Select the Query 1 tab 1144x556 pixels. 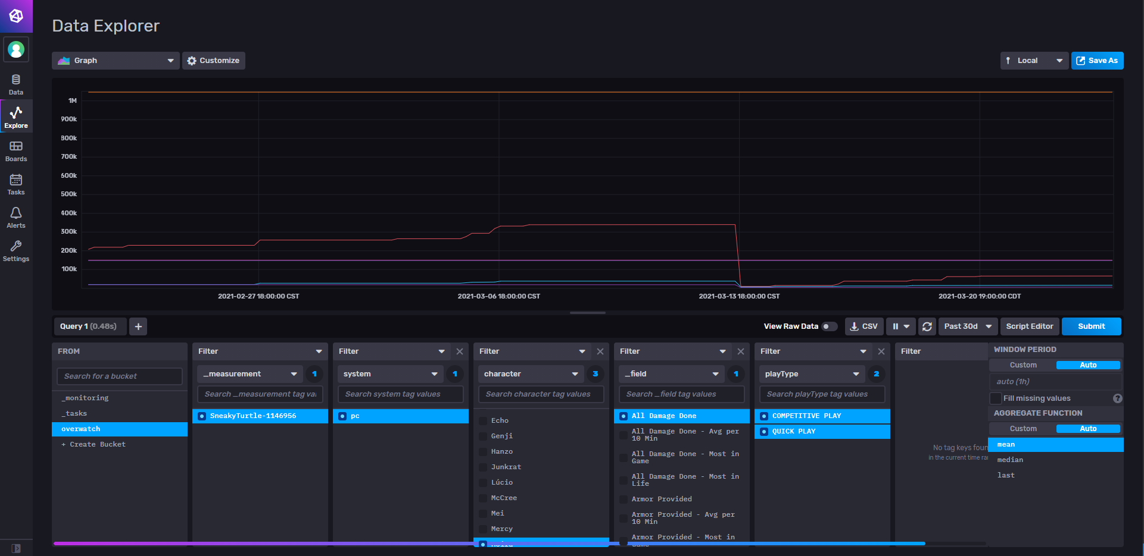(x=89, y=326)
